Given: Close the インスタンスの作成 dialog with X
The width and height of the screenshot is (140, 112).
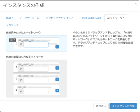Looking at the screenshot, I should pyautogui.click(x=136, y=4).
